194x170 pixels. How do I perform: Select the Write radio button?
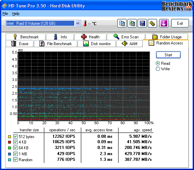(x=158, y=69)
